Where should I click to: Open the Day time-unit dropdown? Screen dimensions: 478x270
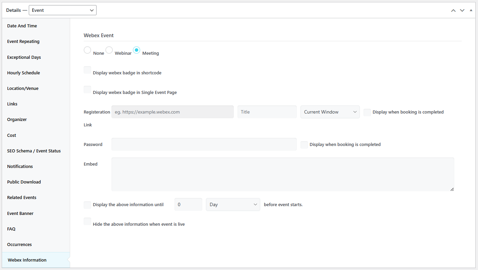[x=233, y=204]
